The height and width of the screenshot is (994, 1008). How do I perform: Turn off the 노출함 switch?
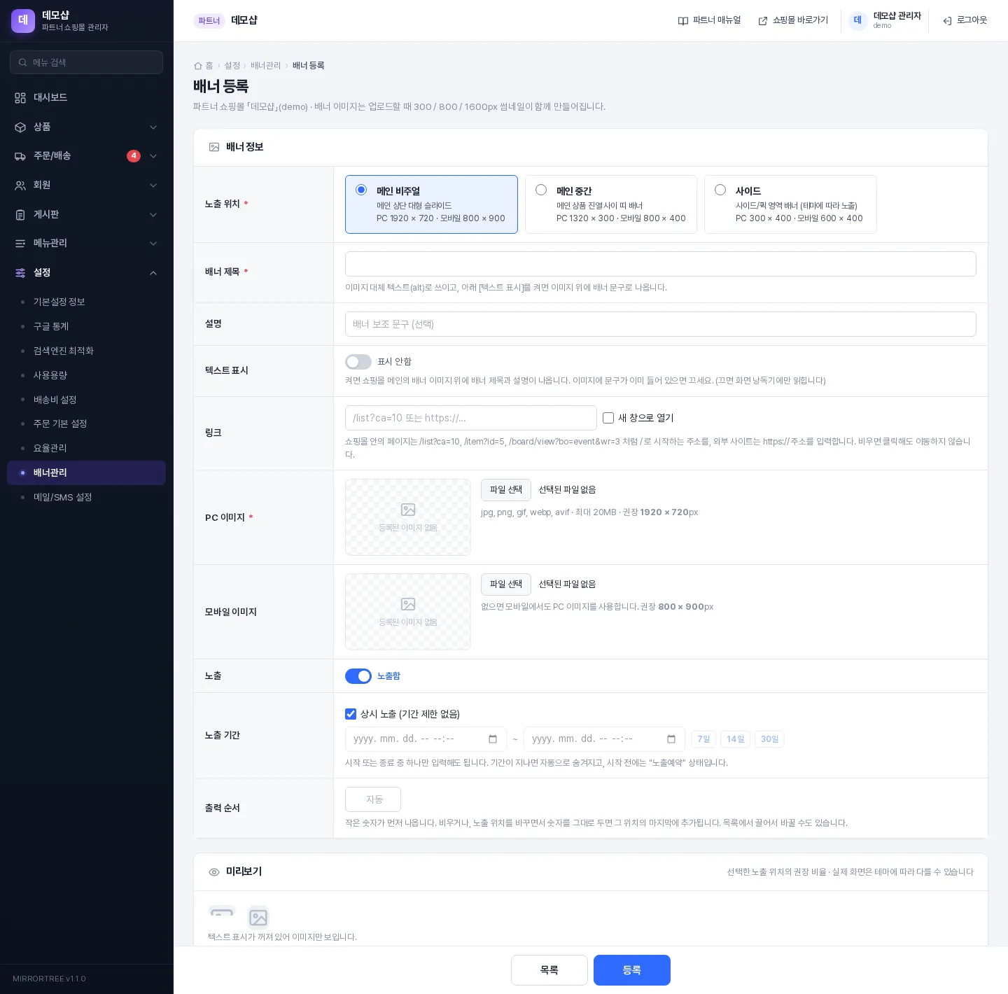(x=358, y=676)
